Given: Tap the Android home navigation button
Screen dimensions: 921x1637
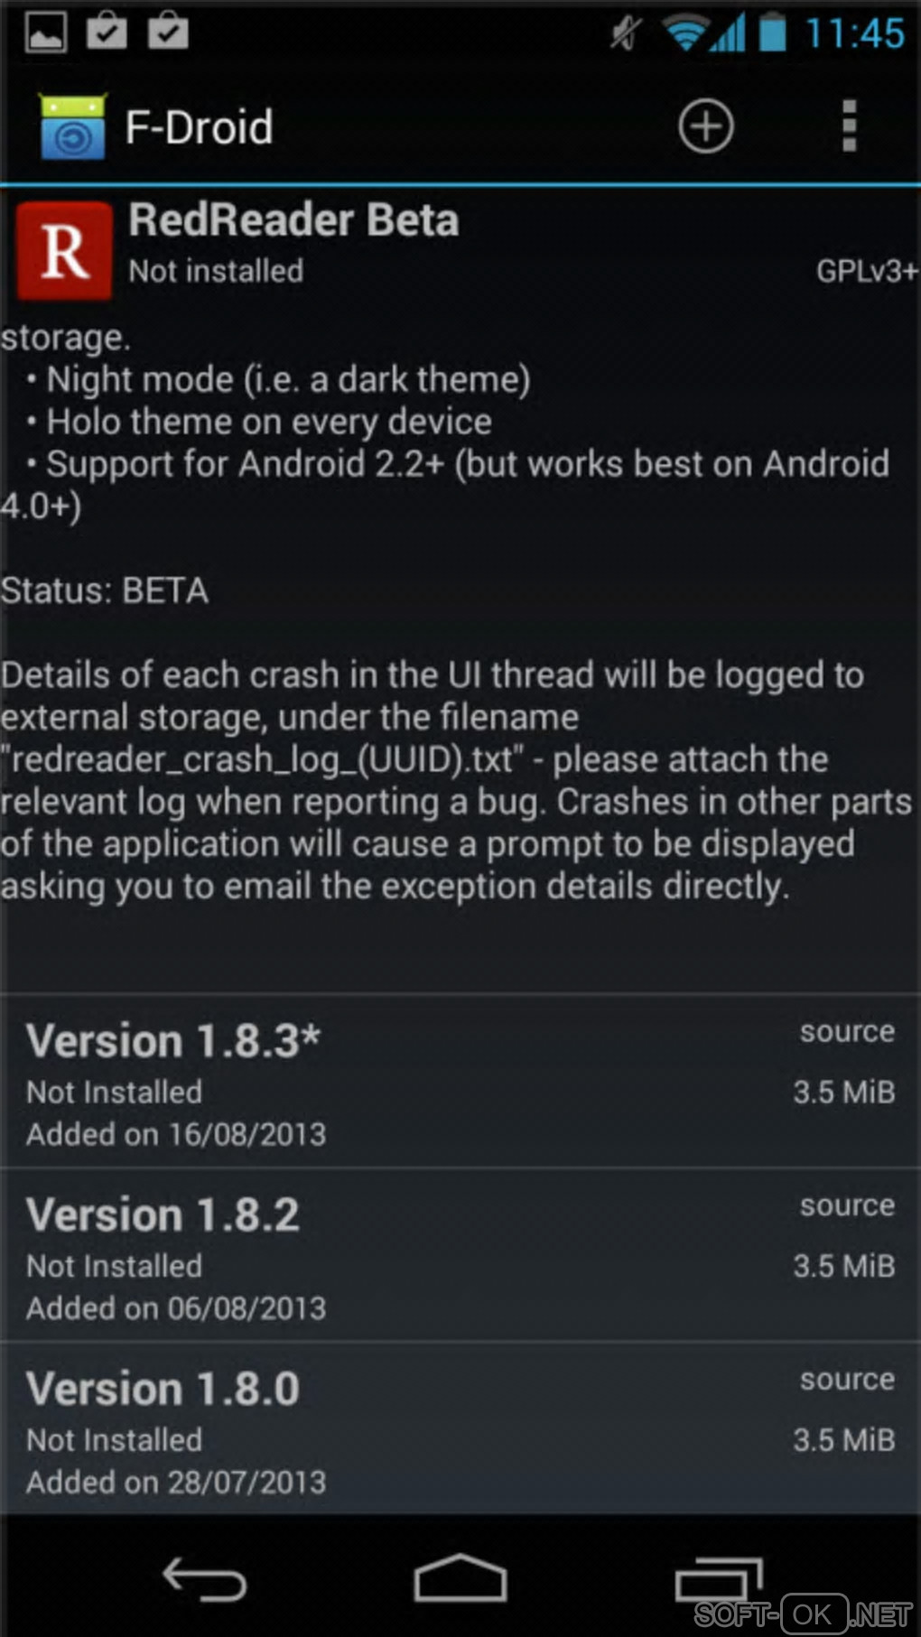Looking at the screenshot, I should click(x=460, y=1578).
